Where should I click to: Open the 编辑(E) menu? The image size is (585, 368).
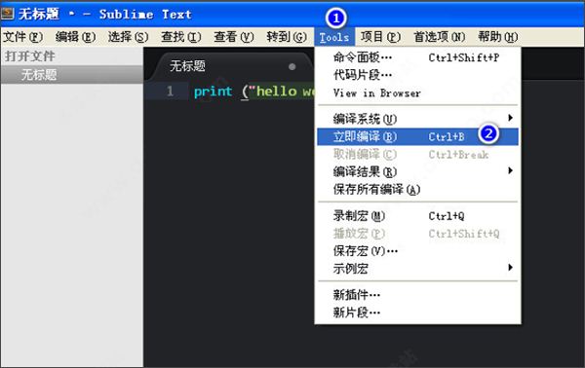click(x=75, y=37)
